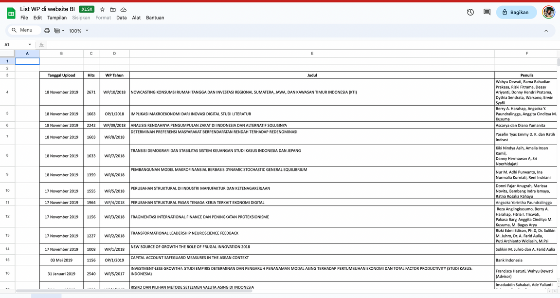The height and width of the screenshot is (298, 560).
Task: Expand the name box dropdown arrow
Action: click(30, 45)
